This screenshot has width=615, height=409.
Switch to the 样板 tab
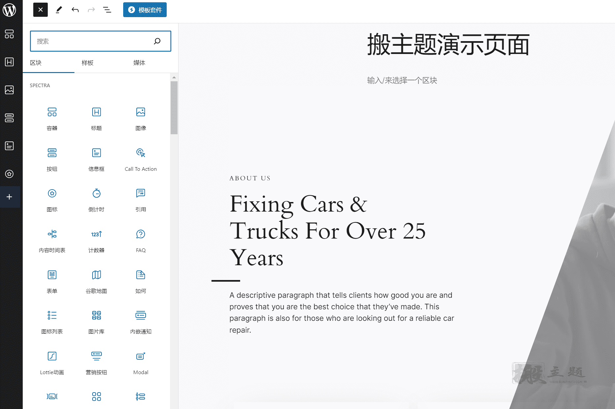tap(88, 63)
